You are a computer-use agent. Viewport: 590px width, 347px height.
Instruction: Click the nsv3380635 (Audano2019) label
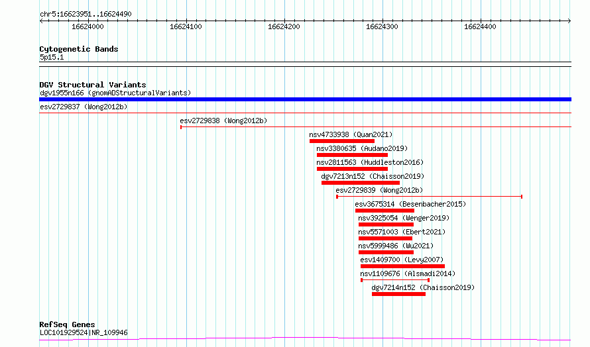click(x=362, y=148)
